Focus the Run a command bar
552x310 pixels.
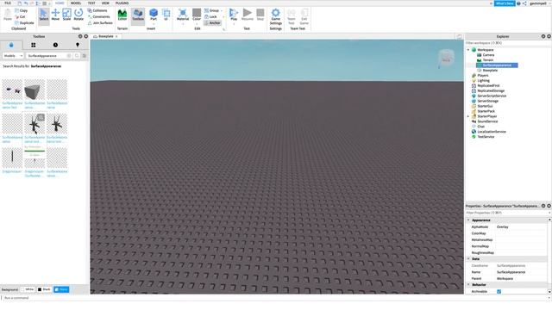[274, 298]
